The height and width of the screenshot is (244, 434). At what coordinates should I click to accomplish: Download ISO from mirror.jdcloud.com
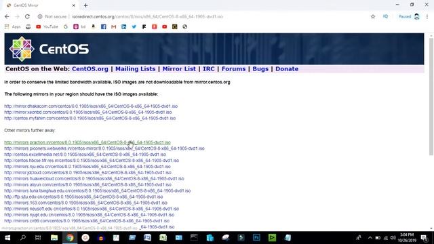87,173
